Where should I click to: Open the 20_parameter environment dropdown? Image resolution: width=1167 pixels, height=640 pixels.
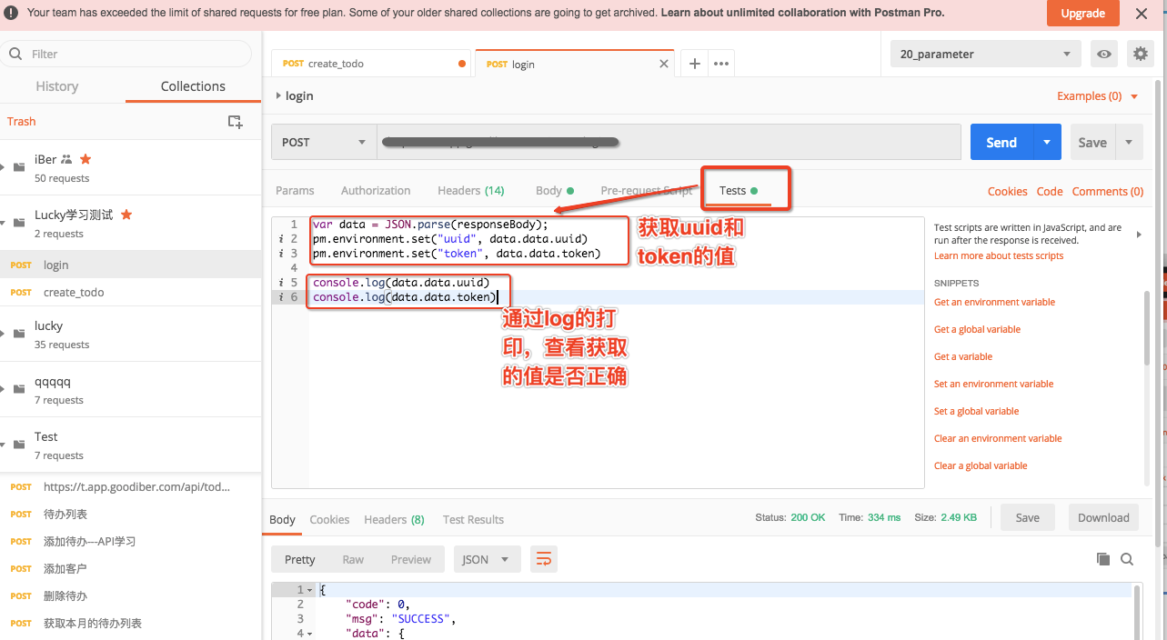point(986,54)
